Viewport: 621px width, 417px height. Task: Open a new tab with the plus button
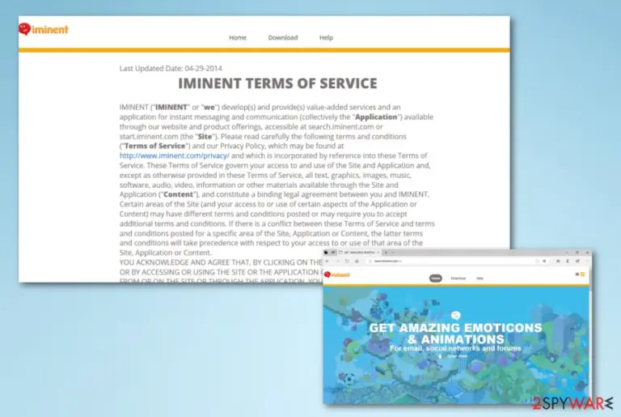click(387, 253)
